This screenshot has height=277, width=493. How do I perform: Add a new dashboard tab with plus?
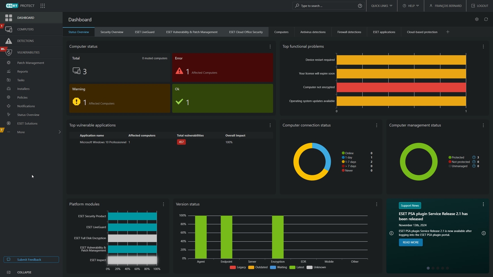(448, 32)
